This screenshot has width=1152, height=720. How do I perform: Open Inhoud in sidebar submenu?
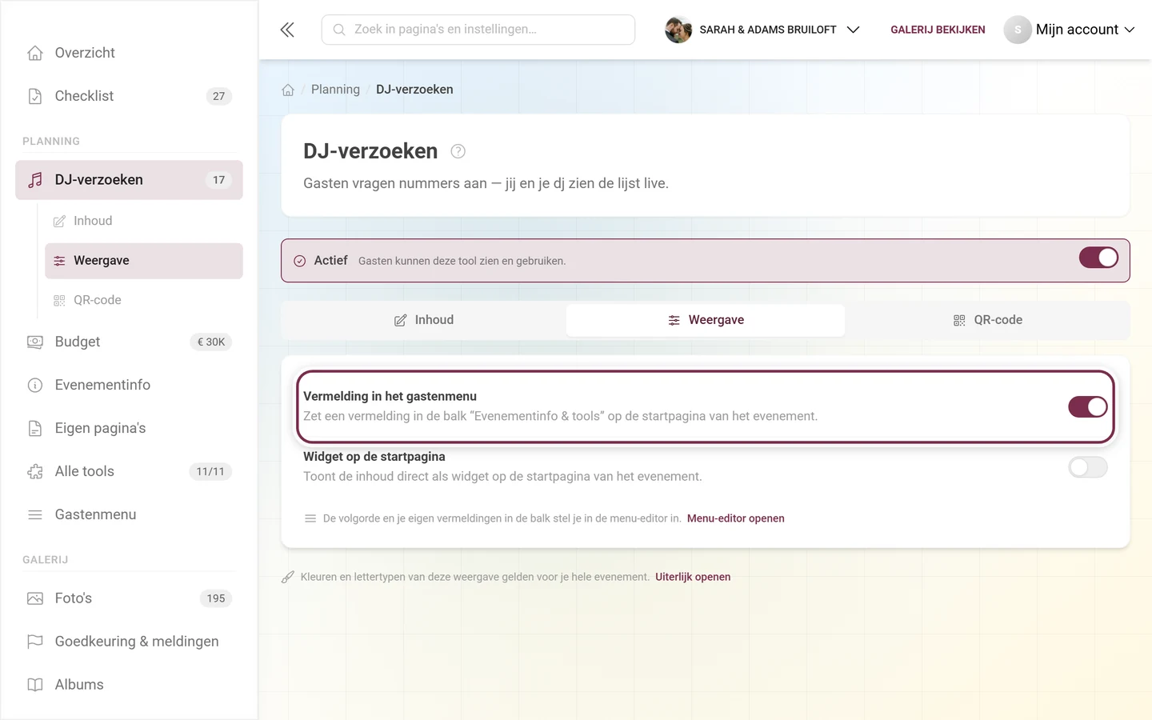coord(144,221)
